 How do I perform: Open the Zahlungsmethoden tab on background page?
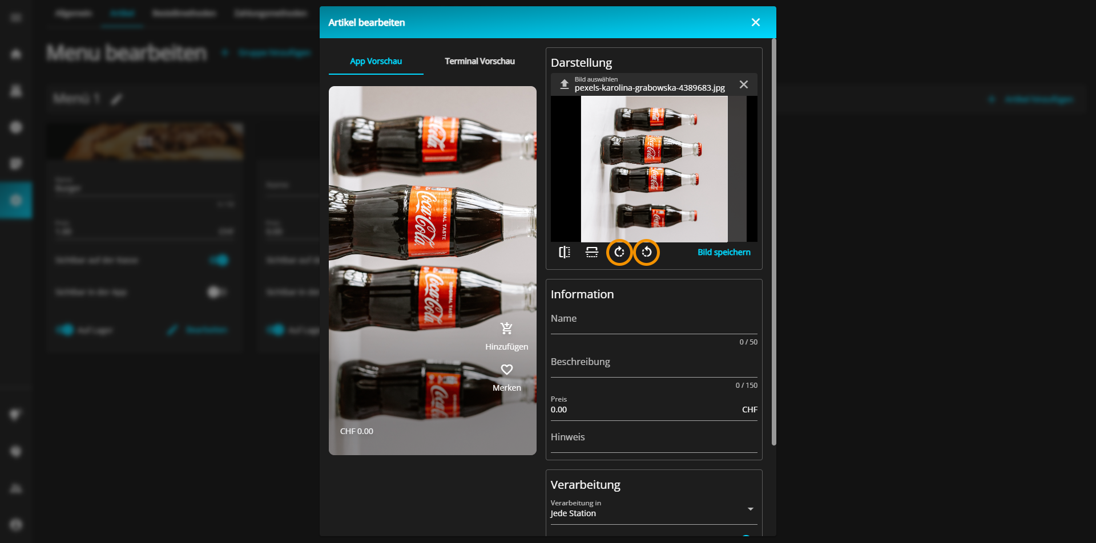coord(271,13)
